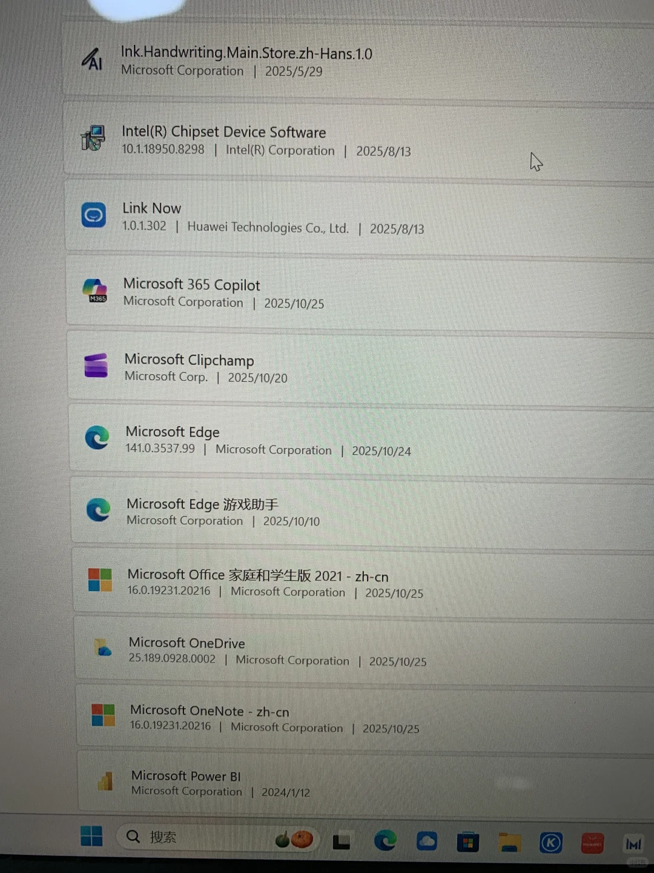Select the Microsoft Power BI title
The image size is (654, 873).
point(186,775)
